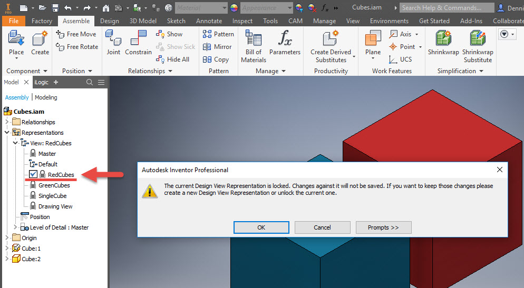The image size is (524, 288).
Task: Expand the Simplification panel dropdown
Action: click(x=481, y=71)
